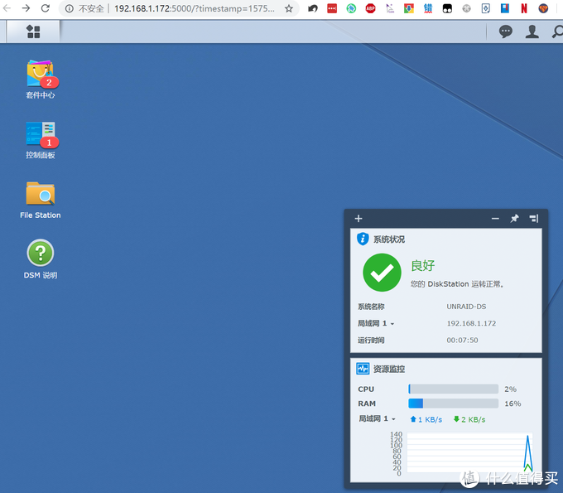Screen dimensions: 563x493
Task: Click the DSM search magnifier icon
Action: [557, 31]
